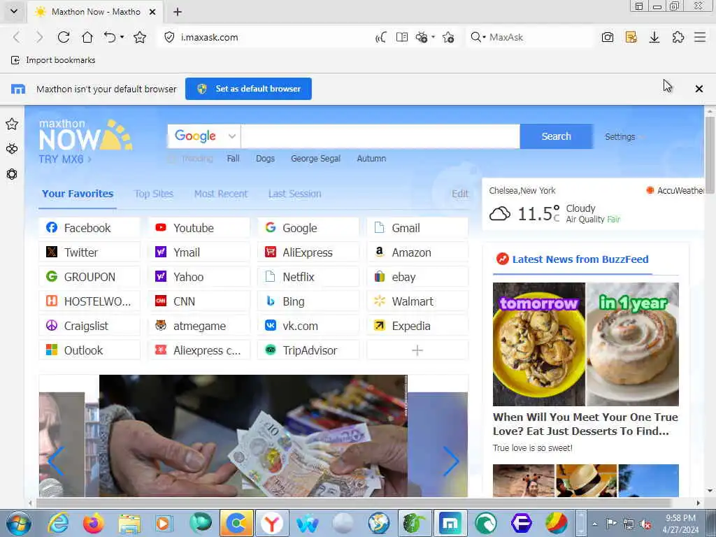716x537 pixels.
Task: Select the Maxthon Now tab
Action: click(95, 12)
